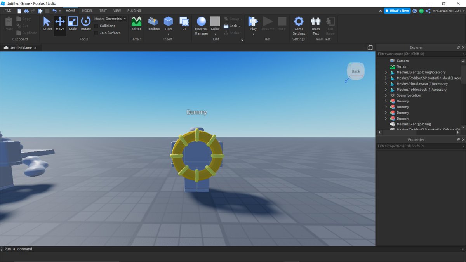Screen dimensions: 466x262
Task: Click the Resume test button
Action: tap(268, 24)
